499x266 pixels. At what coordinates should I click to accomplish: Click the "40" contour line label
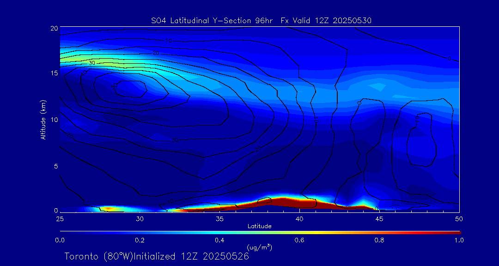click(x=85, y=73)
